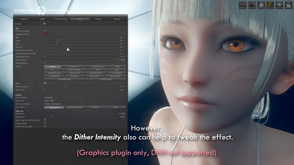Click the Downscale factor slider handle
Image resolution: width=294 pixels, height=165 pixels.
[x=45, y=56]
